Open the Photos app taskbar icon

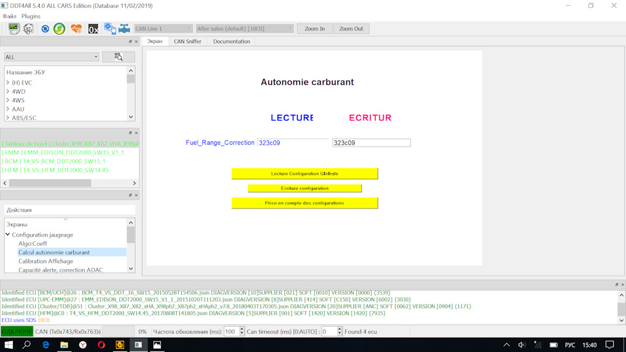point(157,345)
